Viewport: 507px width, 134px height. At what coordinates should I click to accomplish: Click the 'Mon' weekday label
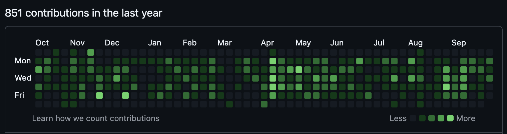(23, 61)
